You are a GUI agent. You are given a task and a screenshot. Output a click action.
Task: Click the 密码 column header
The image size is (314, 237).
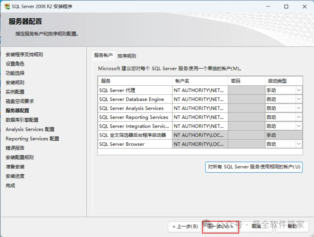pos(247,81)
